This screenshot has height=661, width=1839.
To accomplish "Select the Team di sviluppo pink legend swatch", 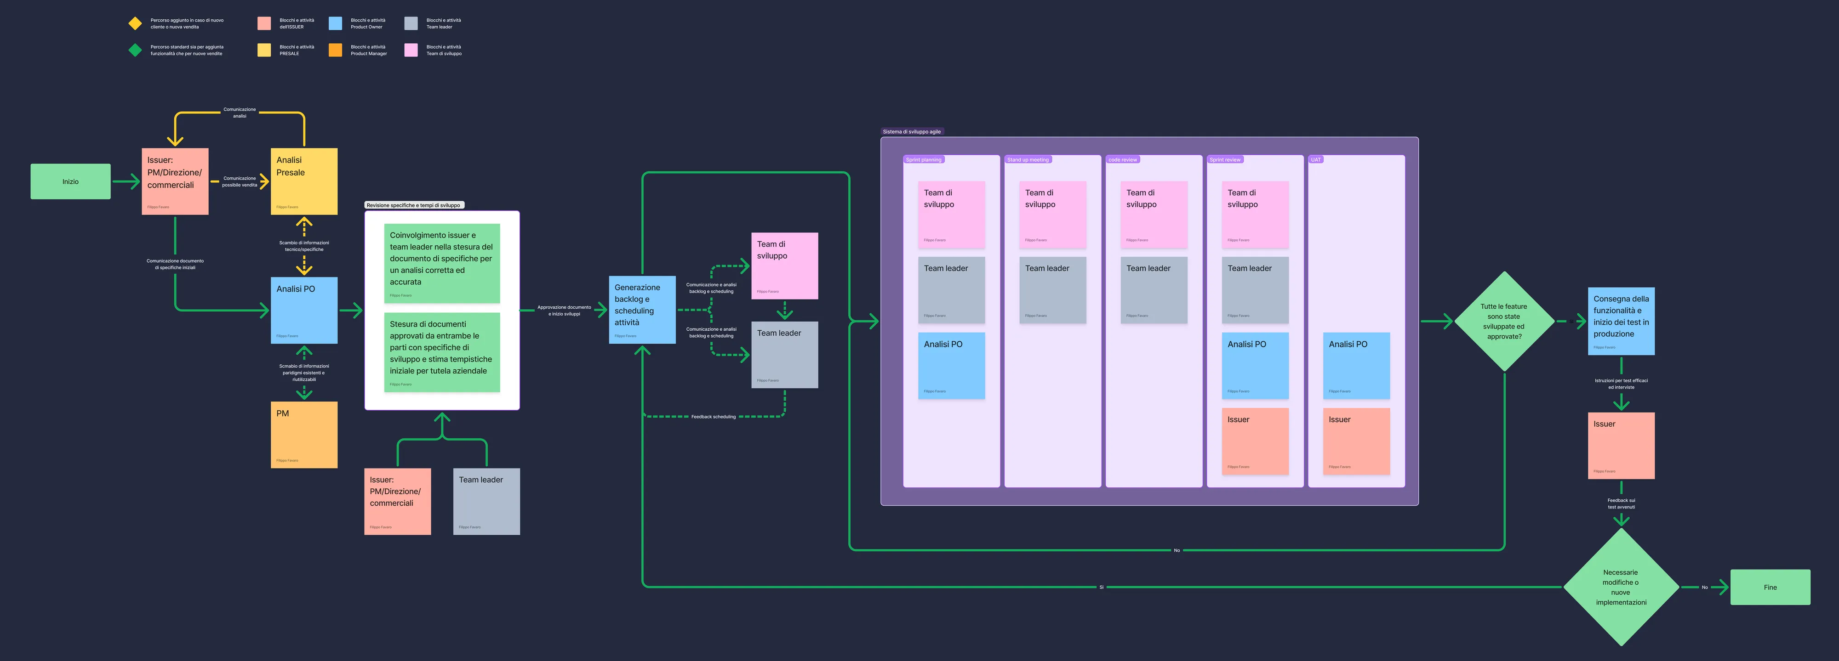I will [411, 50].
